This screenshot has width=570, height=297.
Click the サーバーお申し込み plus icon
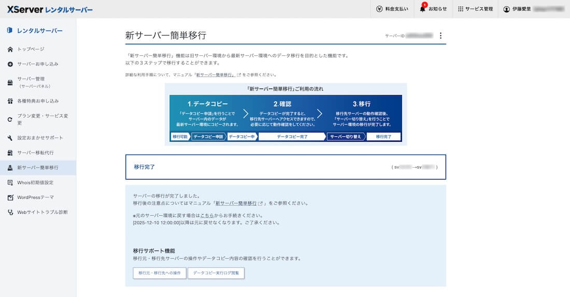(10, 64)
